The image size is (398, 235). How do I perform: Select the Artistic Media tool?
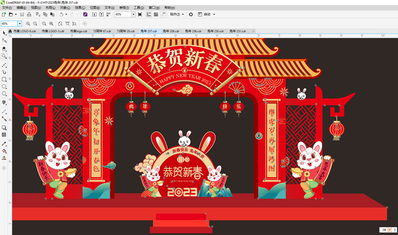tap(4, 72)
